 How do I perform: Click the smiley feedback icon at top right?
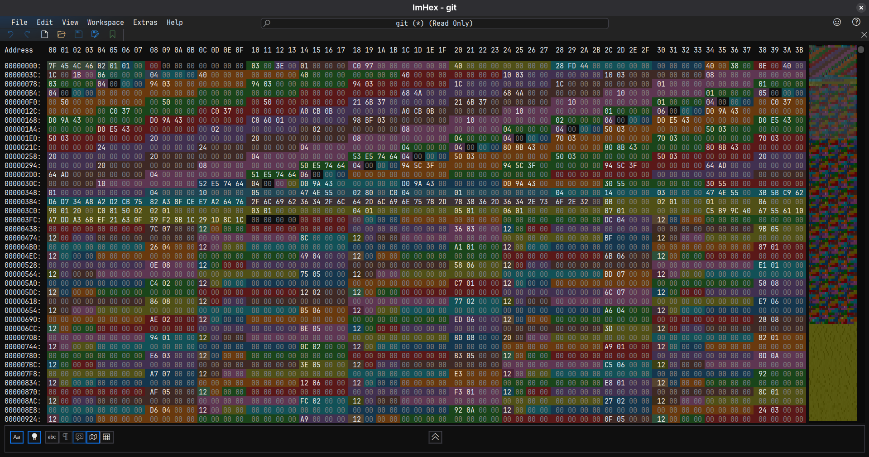pyautogui.click(x=837, y=22)
